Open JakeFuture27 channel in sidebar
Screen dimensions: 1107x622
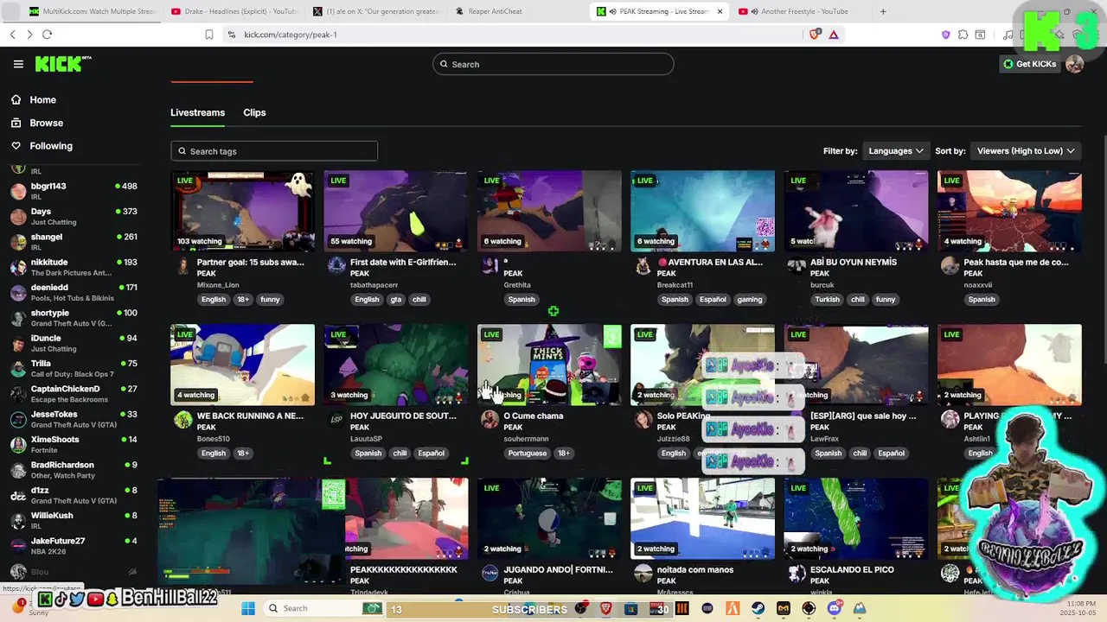[x=74, y=545]
